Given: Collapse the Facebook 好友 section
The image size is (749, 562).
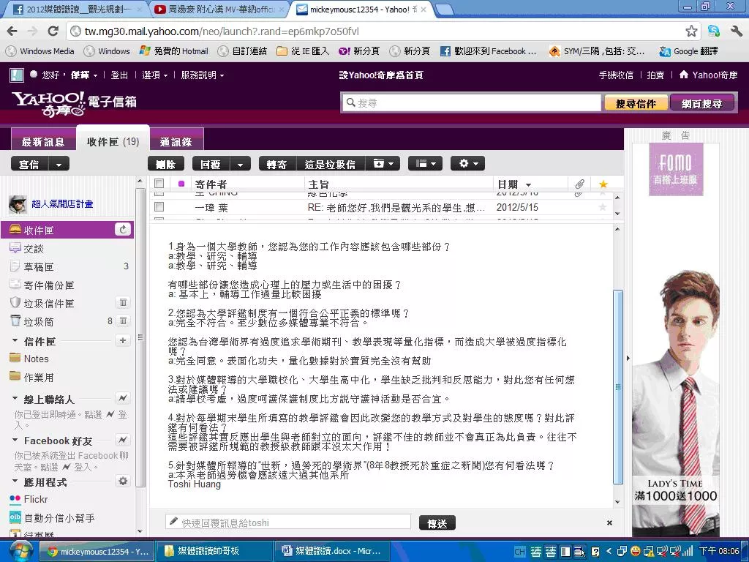Looking at the screenshot, I should 15,440.
